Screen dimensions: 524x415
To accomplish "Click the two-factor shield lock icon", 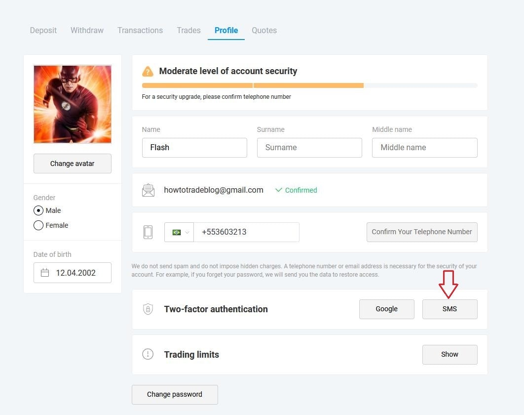I will [148, 309].
